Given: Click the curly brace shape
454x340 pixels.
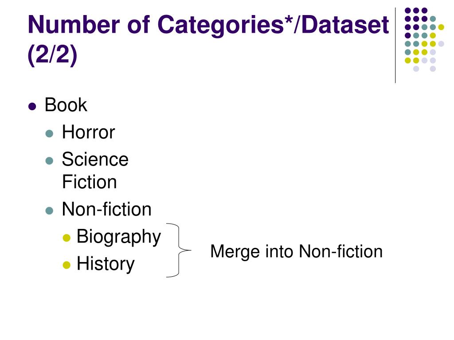Looking at the screenshot, I should pyautogui.click(x=179, y=251).
